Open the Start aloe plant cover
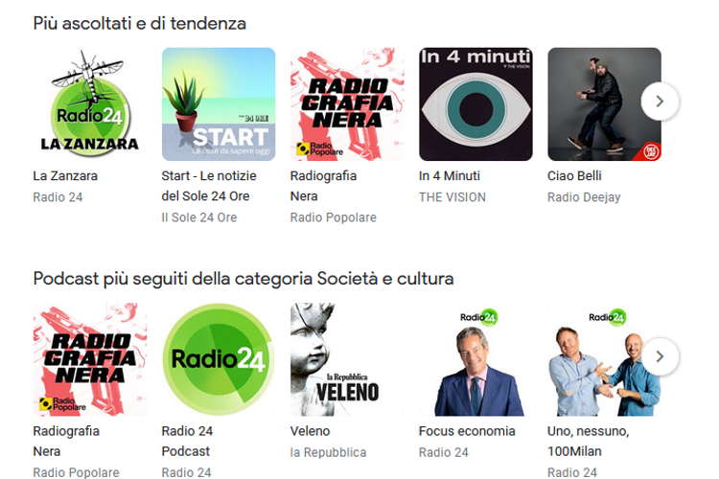Screen dimensions: 719x479 coord(219,104)
